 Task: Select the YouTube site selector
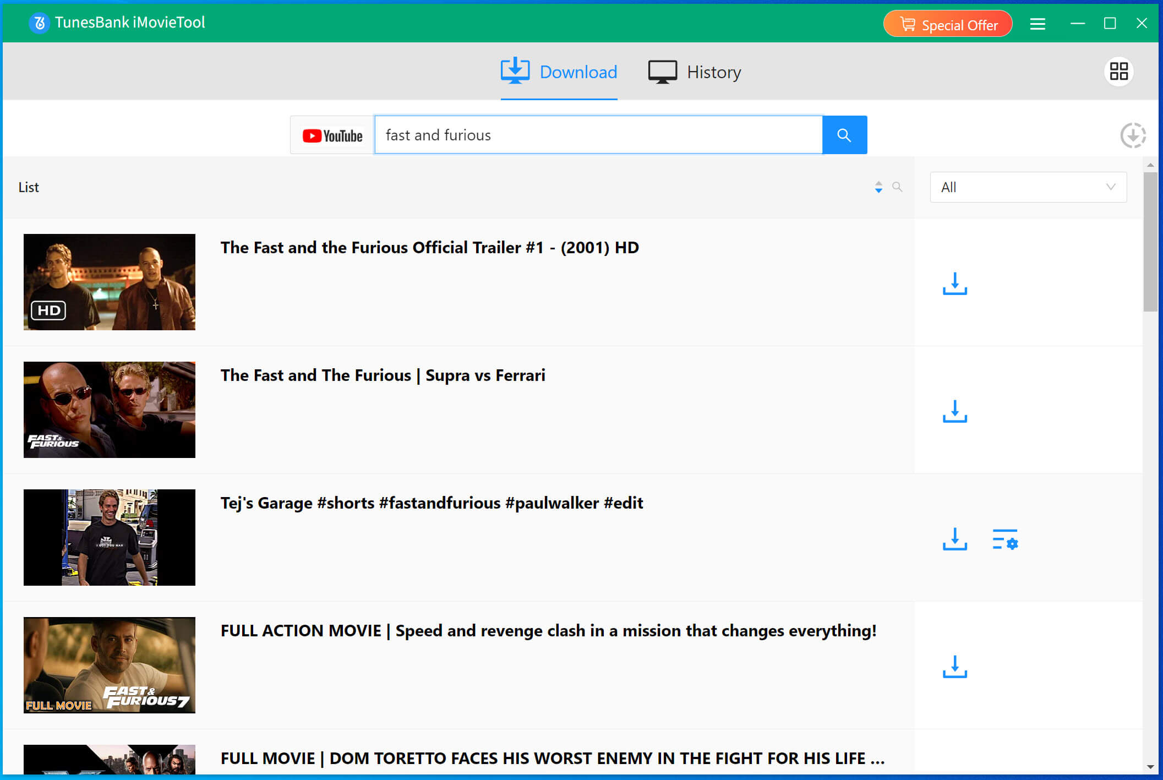click(x=332, y=135)
